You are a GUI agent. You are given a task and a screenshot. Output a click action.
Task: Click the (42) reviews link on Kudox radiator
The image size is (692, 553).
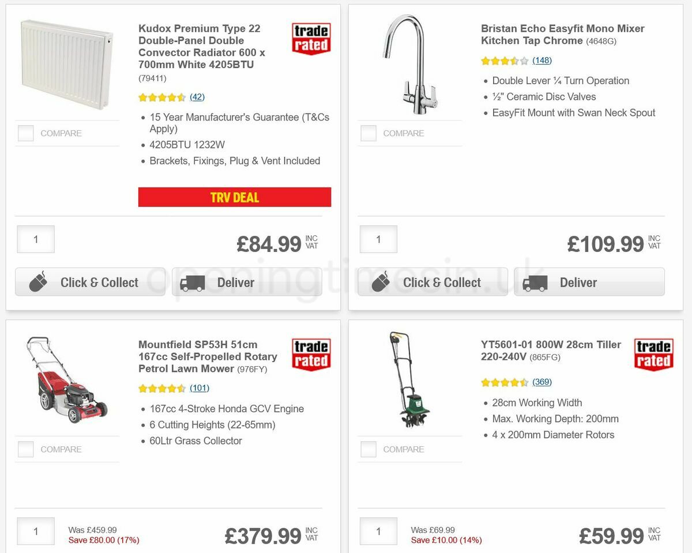click(197, 97)
